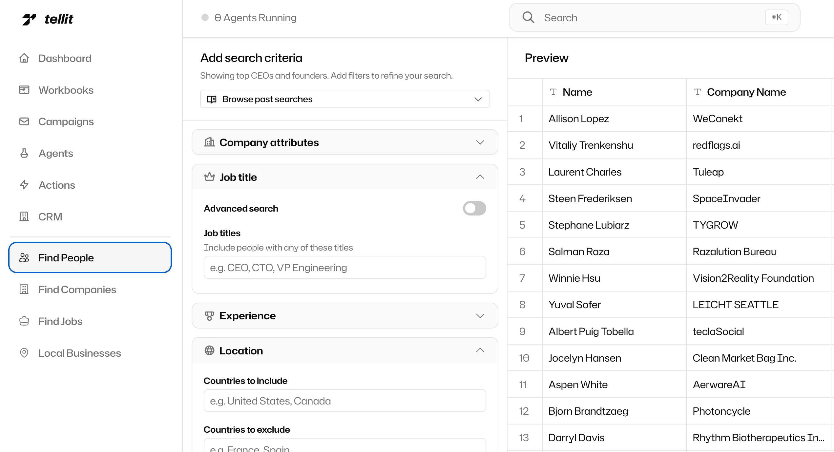Focus the top Search field
The width and height of the screenshot is (834, 452).
pyautogui.click(x=655, y=17)
